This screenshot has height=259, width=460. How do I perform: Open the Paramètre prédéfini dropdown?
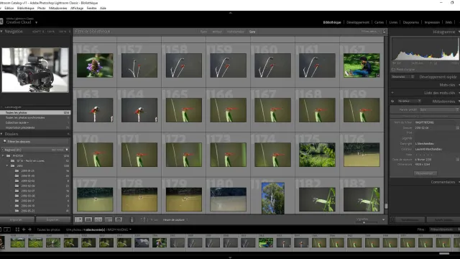tap(438, 109)
